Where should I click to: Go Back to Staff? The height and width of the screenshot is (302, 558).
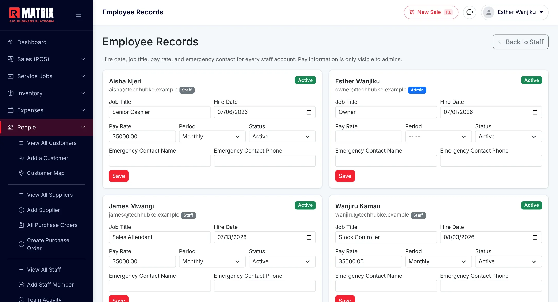521,42
